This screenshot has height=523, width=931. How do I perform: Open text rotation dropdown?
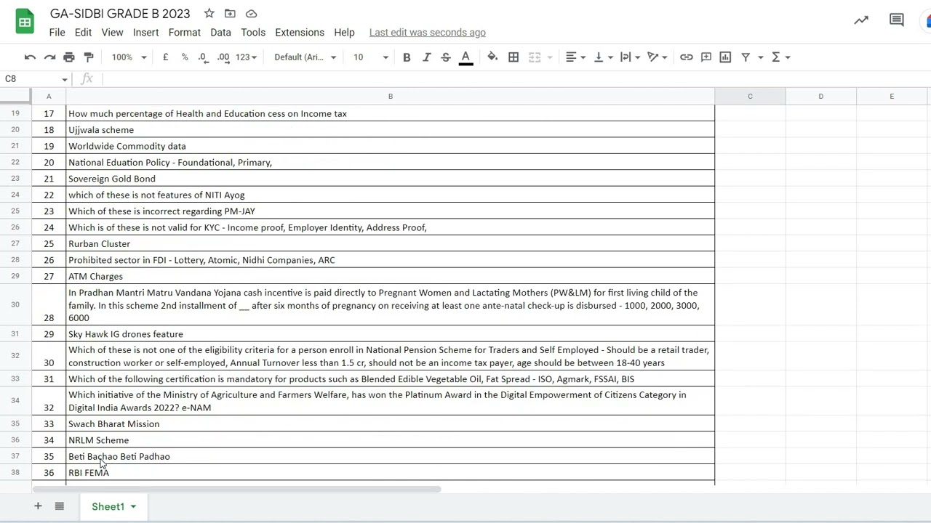[x=657, y=57]
